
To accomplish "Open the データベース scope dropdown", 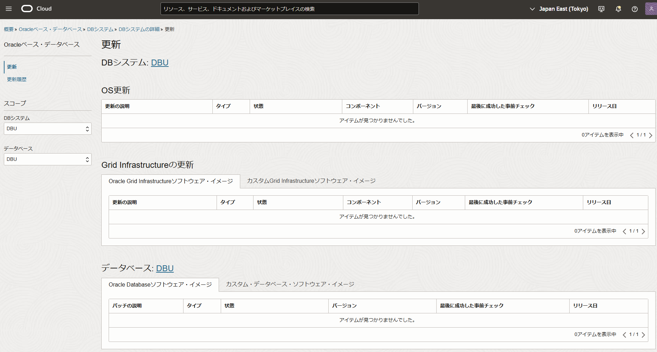I will point(48,159).
